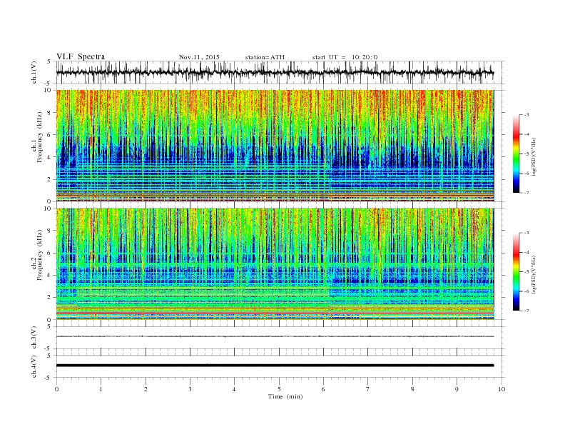The image size is (565, 437).
Task: Click time axis tick label "1"
Action: (x=101, y=389)
